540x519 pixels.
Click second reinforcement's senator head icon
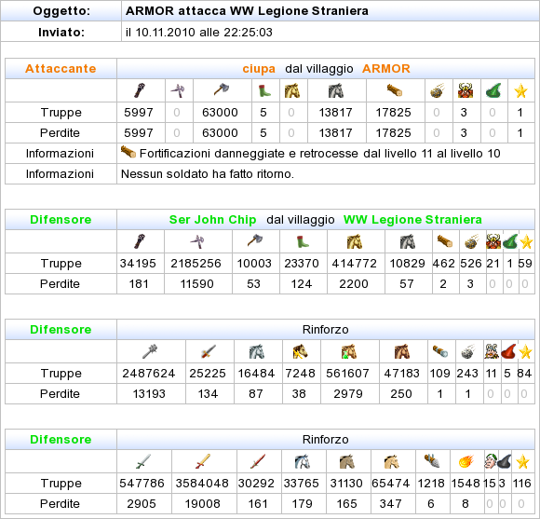(x=490, y=461)
